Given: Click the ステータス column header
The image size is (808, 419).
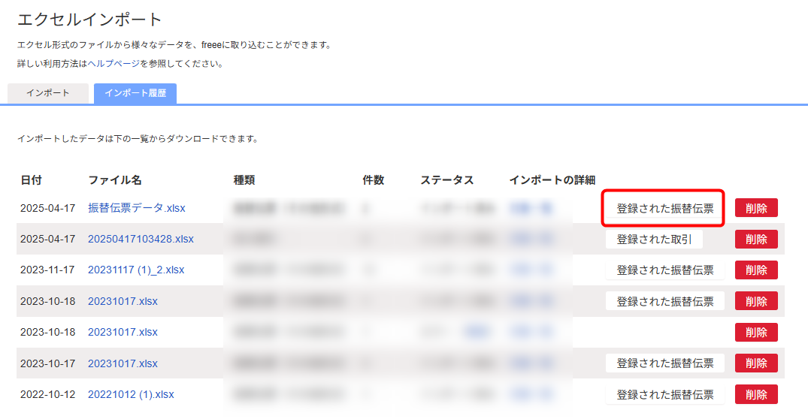Looking at the screenshot, I should 446,180.
